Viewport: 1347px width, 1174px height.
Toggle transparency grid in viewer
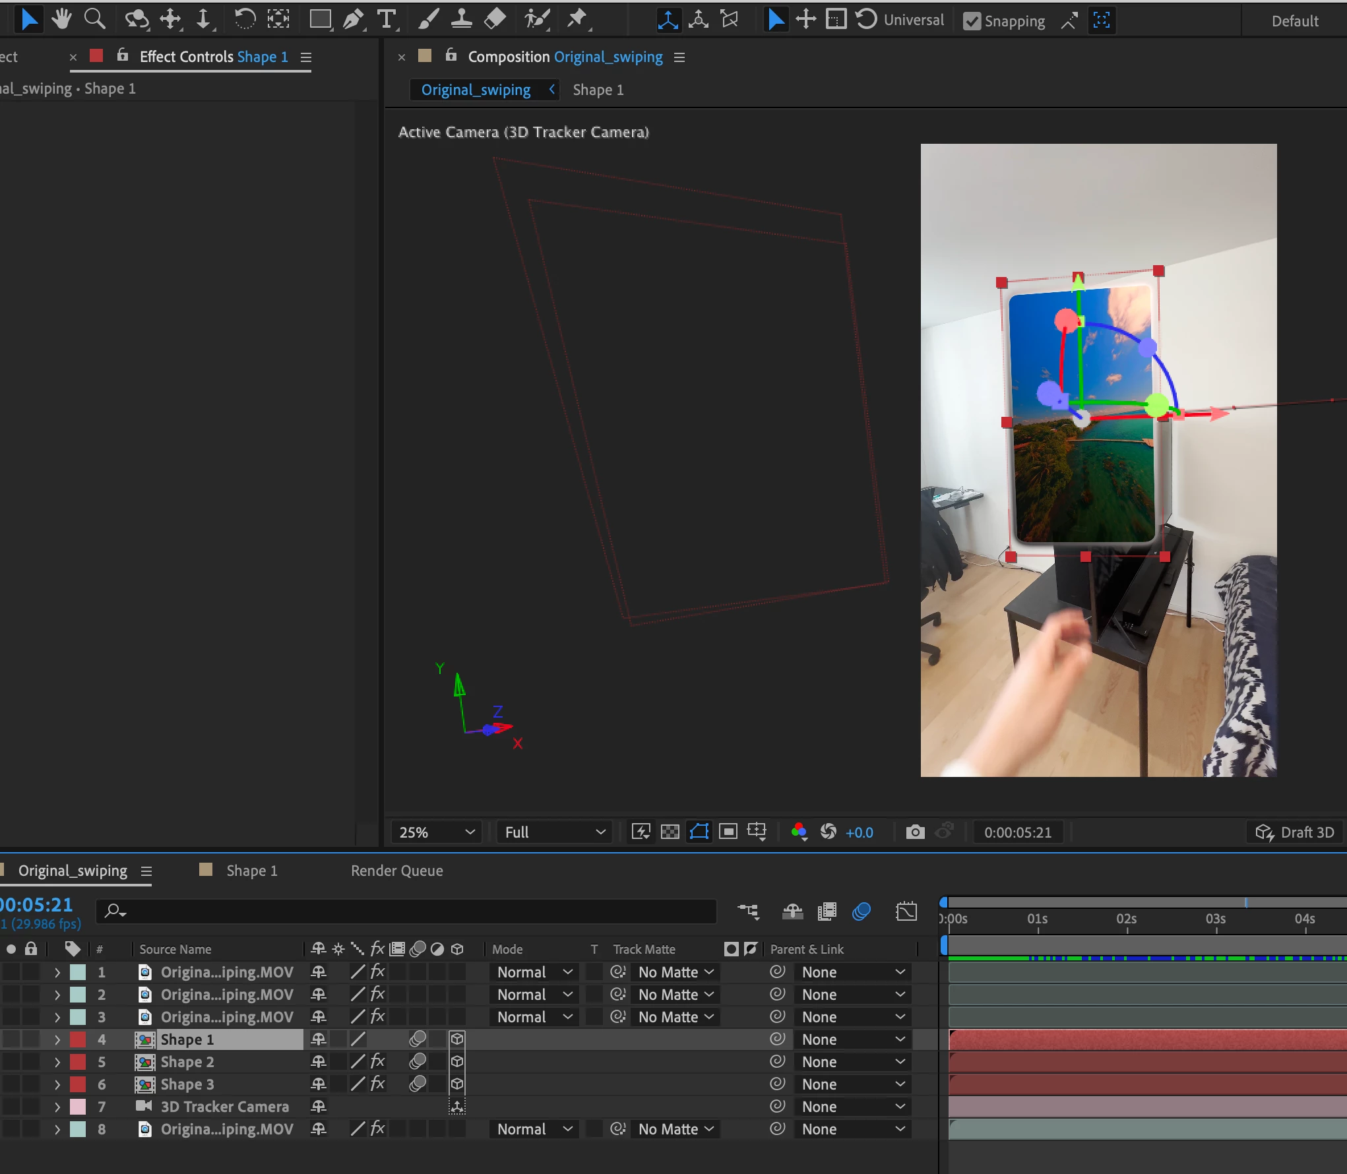[670, 832]
